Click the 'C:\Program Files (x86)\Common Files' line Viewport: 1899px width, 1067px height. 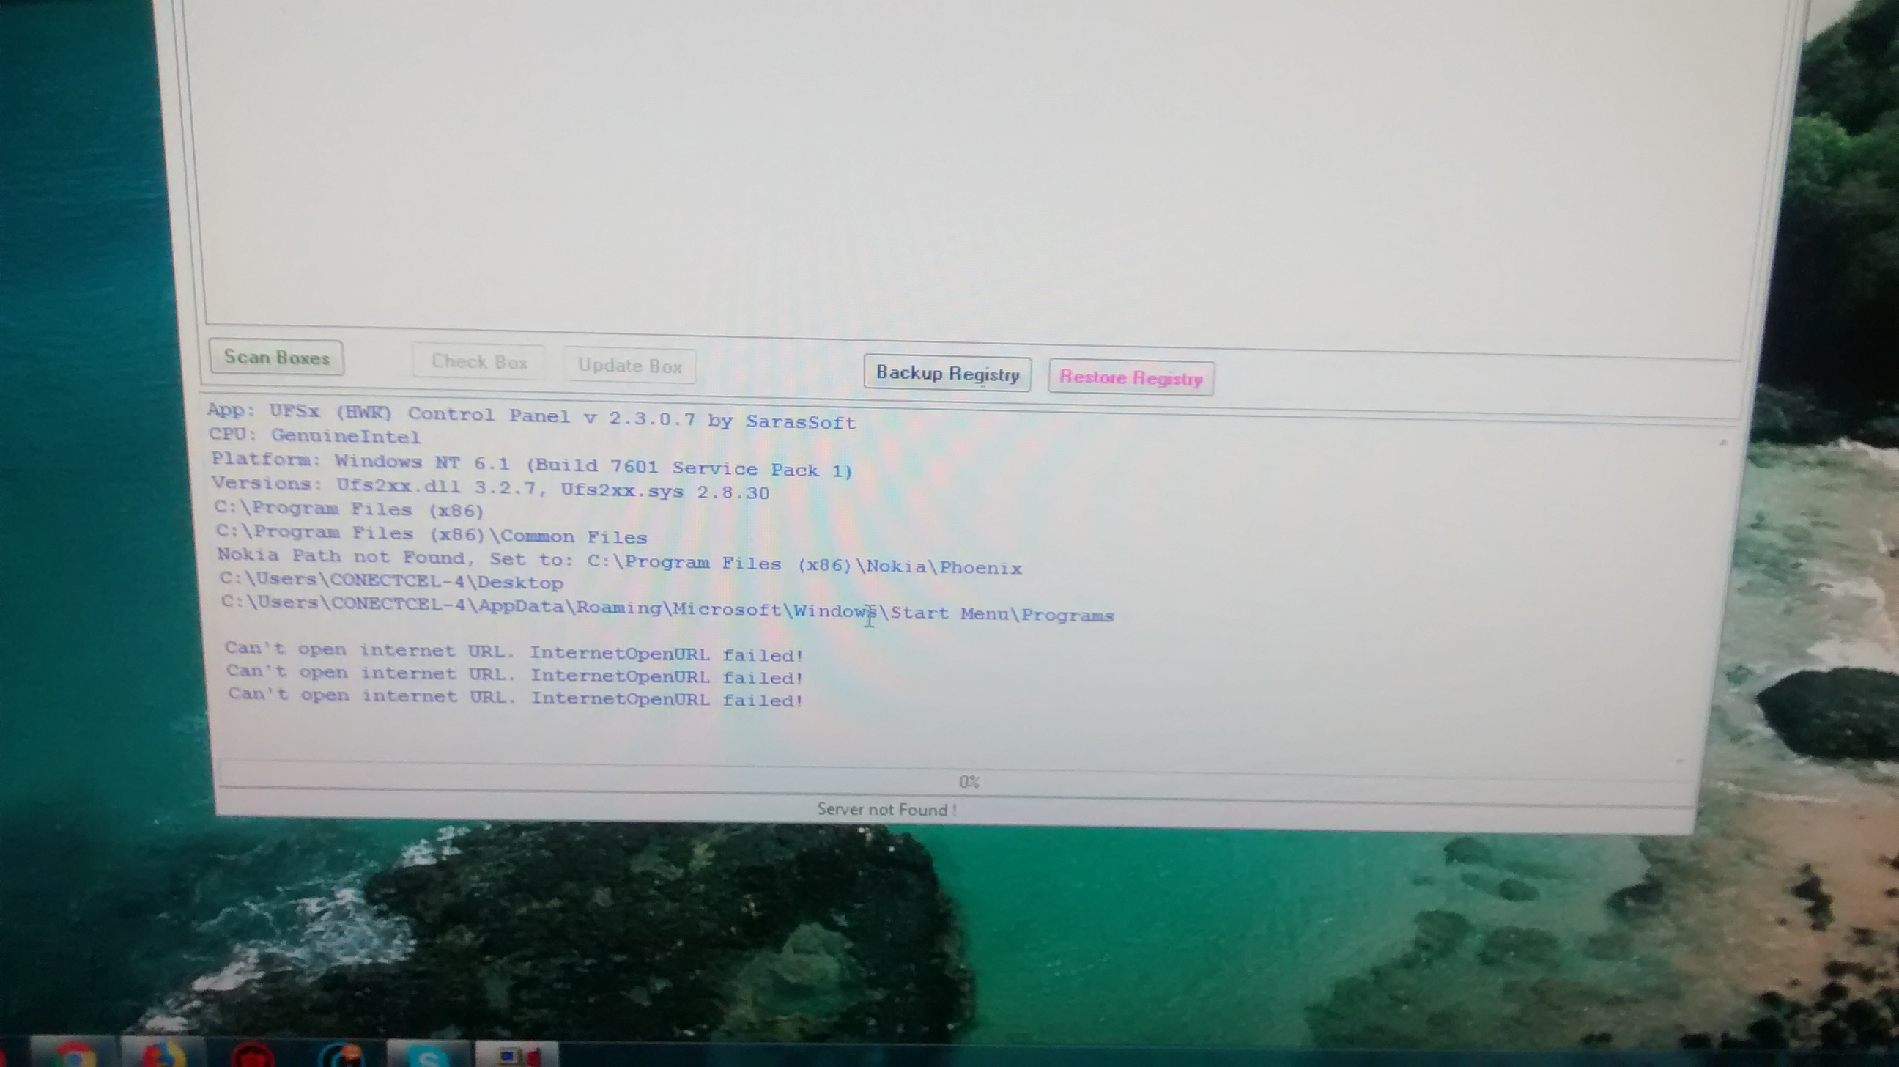tap(432, 534)
